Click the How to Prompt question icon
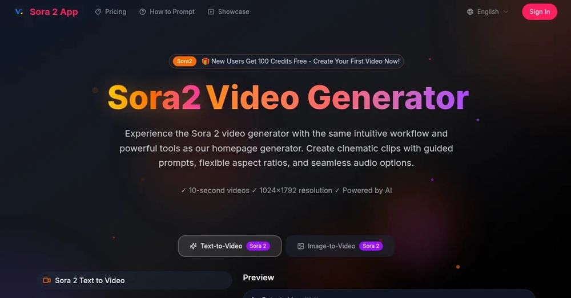Screen dimensions: 571x298 [143, 12]
